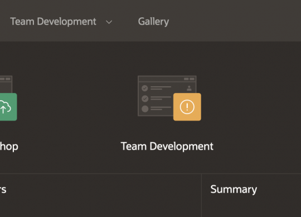The width and height of the screenshot is (301, 217).
Task: Click the top line bars in the checklist illustration
Action: point(161,88)
